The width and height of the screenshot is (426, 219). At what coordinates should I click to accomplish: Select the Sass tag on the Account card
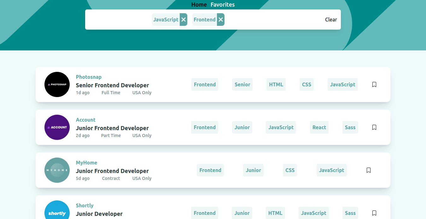click(x=350, y=127)
